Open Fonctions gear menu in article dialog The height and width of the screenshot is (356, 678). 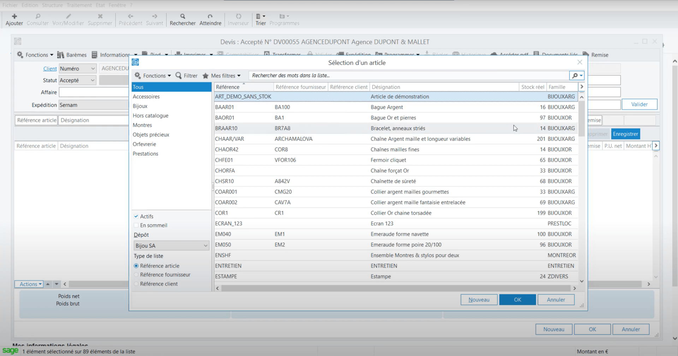pyautogui.click(x=138, y=76)
